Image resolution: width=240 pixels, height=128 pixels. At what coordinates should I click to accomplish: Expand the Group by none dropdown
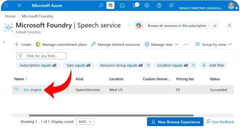214,45
